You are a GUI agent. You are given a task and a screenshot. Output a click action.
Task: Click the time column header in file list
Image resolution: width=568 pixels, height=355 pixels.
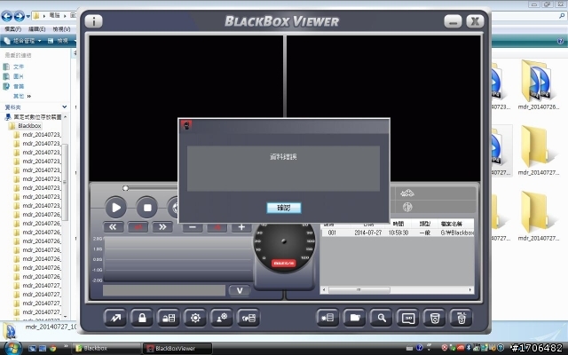pyautogui.click(x=398, y=224)
